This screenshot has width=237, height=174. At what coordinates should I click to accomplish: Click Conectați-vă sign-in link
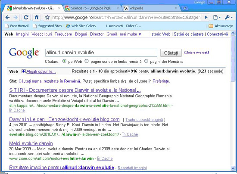point(217,34)
